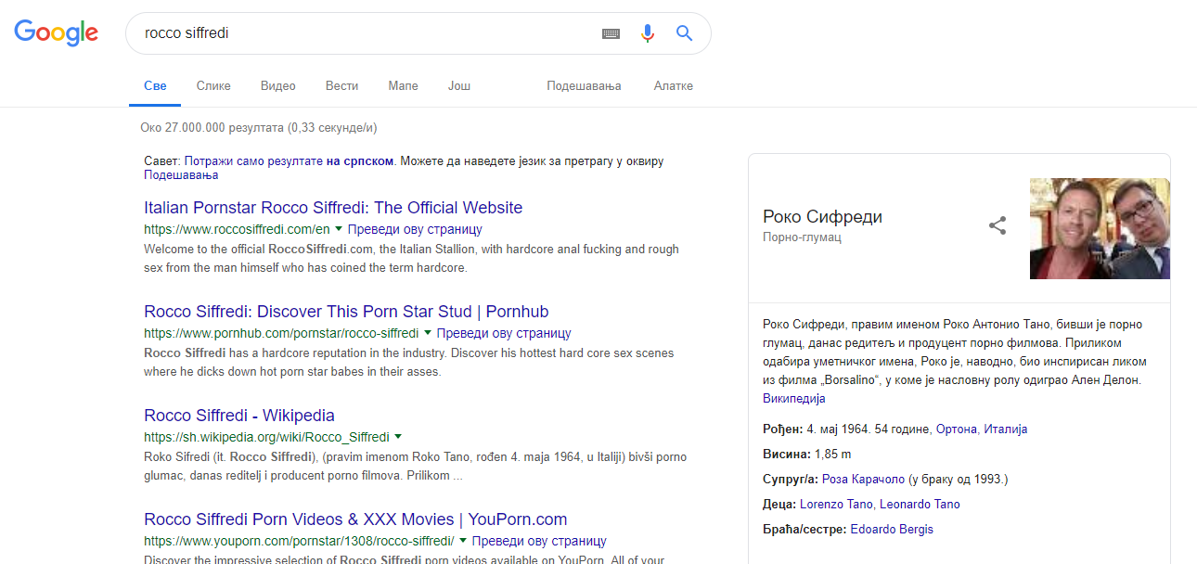Click the Порно-глумац subtitle text
This screenshot has height=564, width=1197.
[x=802, y=237]
